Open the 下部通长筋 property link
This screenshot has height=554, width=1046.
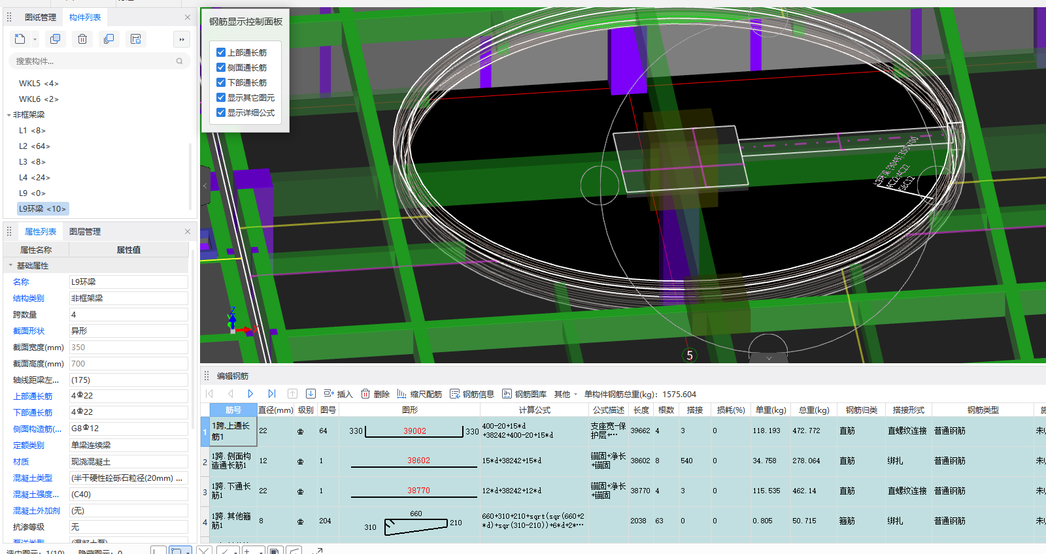[33, 413]
